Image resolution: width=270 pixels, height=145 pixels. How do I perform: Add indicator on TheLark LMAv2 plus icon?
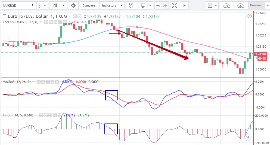60,22
